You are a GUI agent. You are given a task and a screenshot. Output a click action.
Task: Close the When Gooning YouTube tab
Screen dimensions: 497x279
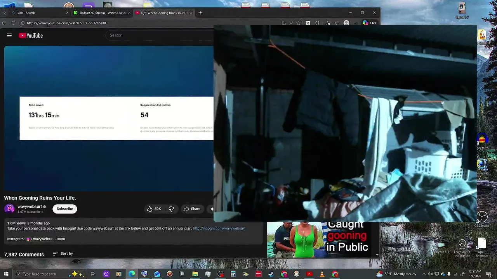coord(191,13)
